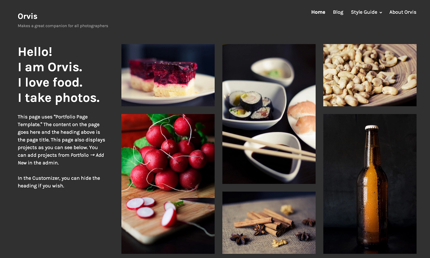The width and height of the screenshot is (430, 258).
Task: Visit the About Orvis page
Action: 403,12
